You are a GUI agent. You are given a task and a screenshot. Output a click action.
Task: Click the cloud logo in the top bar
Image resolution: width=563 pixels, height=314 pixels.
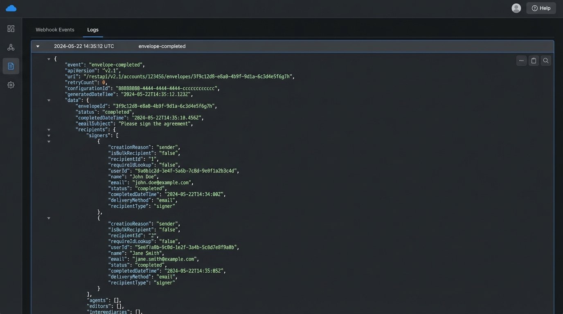[11, 8]
